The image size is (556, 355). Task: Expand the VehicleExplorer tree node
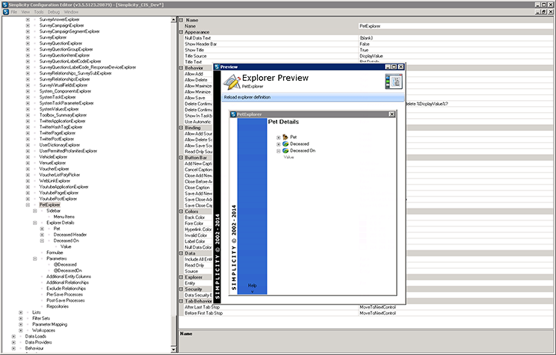pos(28,157)
